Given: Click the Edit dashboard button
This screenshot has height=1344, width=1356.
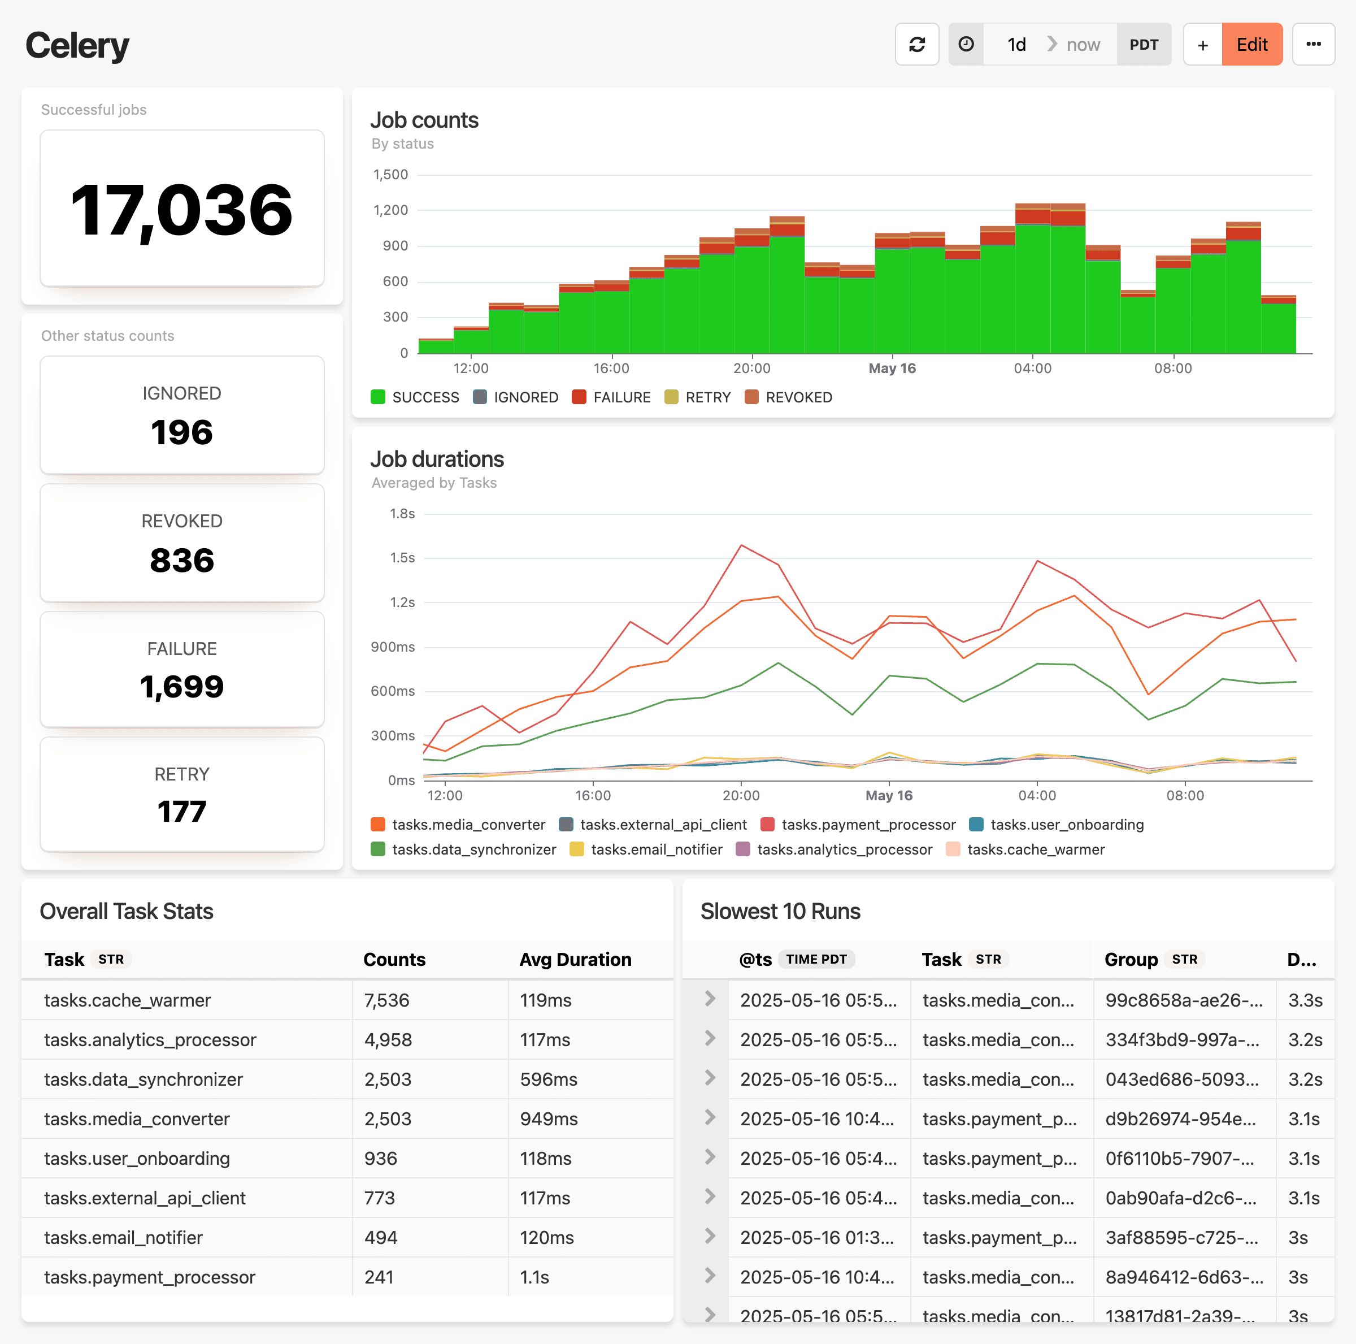Looking at the screenshot, I should tap(1251, 44).
